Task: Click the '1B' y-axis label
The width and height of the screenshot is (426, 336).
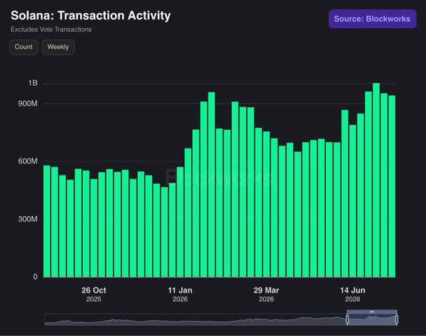Action: (x=33, y=83)
